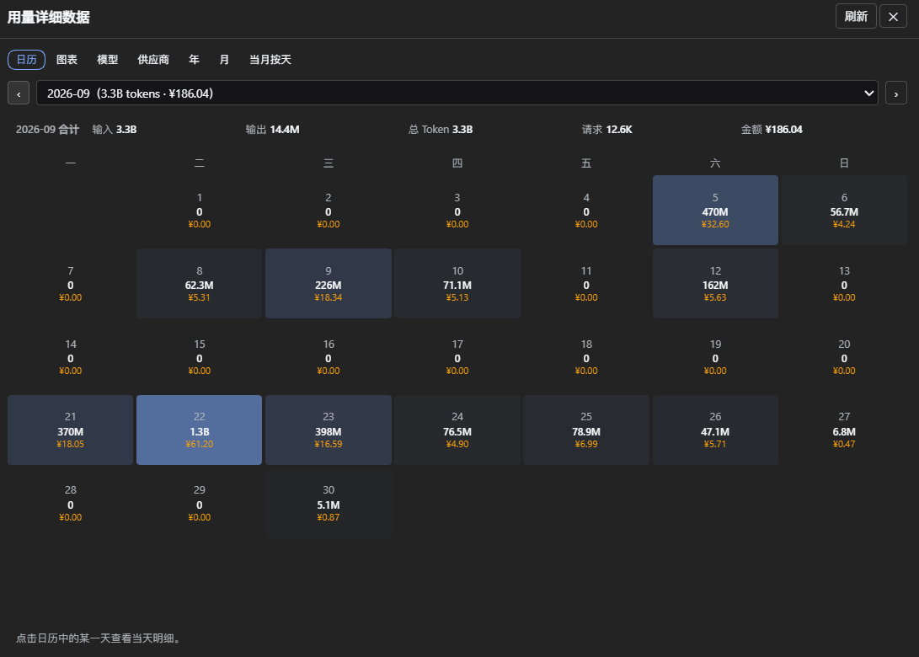Switch to the 模型 tab
The image size is (919, 657).
tap(107, 60)
